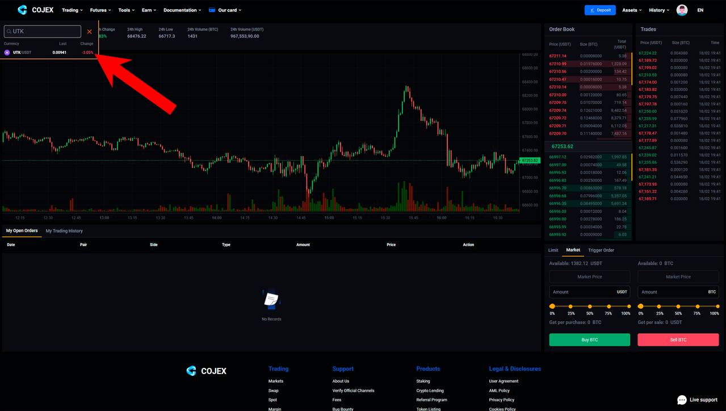The width and height of the screenshot is (726, 411).
Task: Expand the Assets dropdown
Action: [632, 10]
